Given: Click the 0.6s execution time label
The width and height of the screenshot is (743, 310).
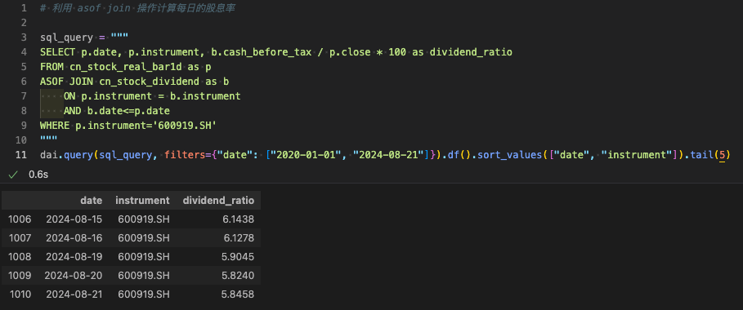Looking at the screenshot, I should click(38, 175).
